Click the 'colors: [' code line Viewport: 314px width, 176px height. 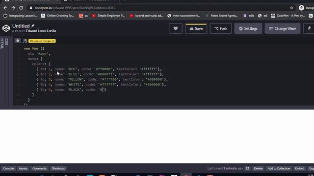tap(41, 64)
